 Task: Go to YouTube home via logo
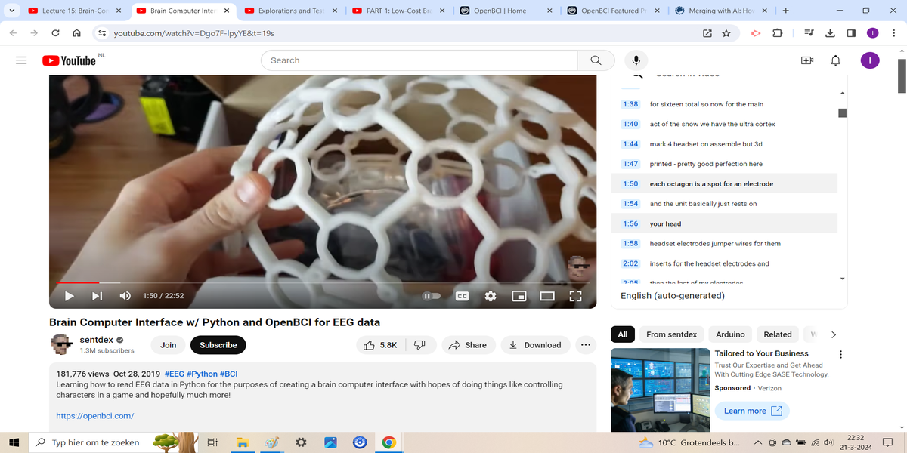[x=69, y=60]
